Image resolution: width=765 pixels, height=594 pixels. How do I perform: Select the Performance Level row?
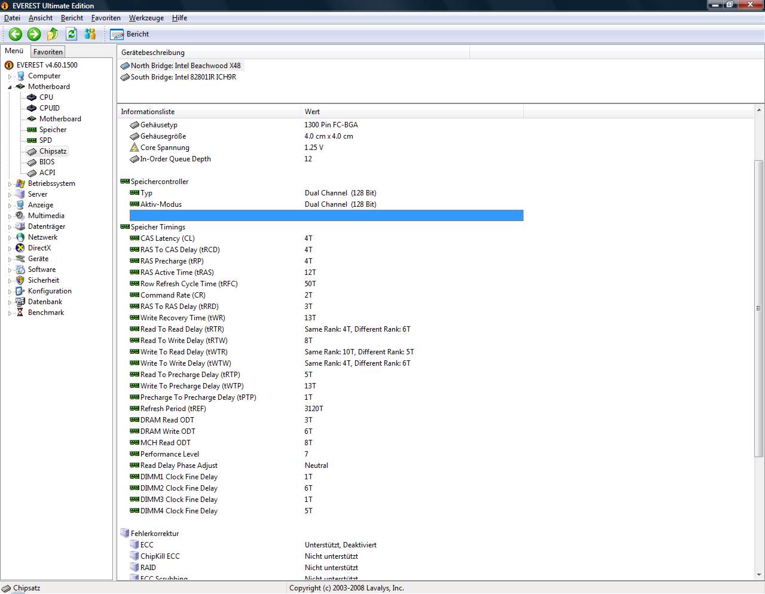click(326, 454)
